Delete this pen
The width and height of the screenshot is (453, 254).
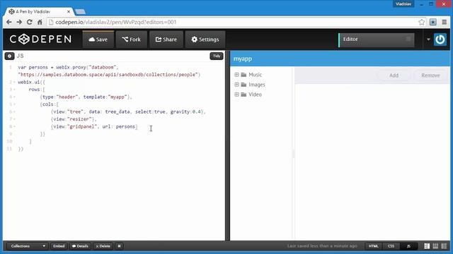tap(103, 246)
